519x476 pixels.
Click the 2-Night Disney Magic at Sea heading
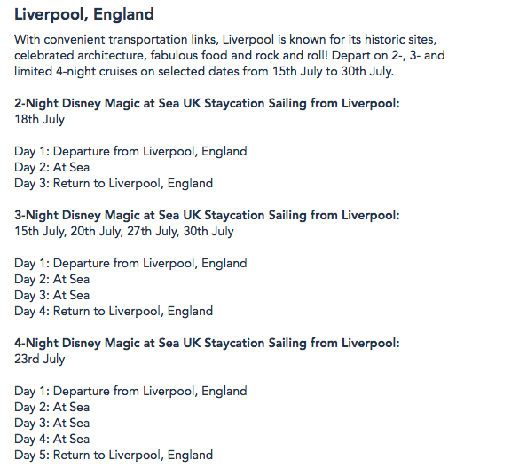tap(207, 103)
